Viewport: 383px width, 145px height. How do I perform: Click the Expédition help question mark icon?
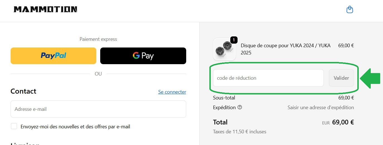(240, 107)
